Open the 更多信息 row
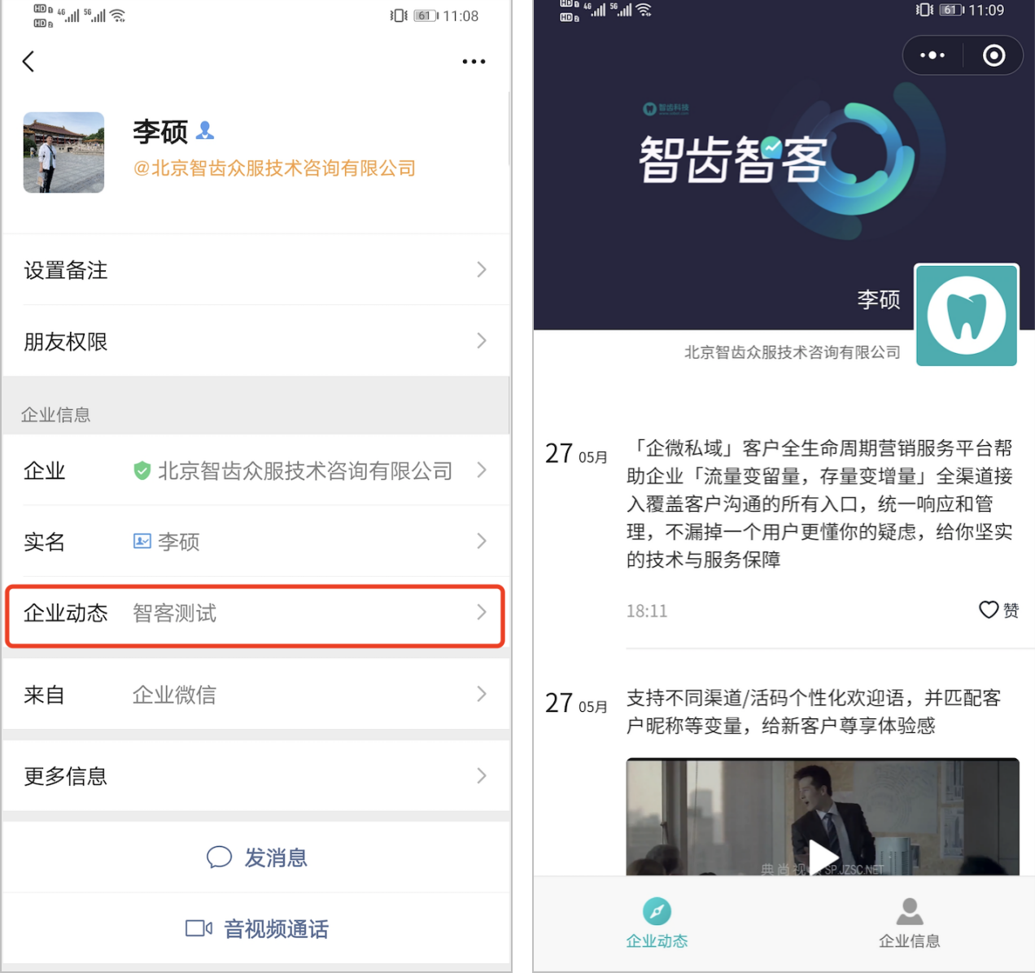The image size is (1035, 973). [256, 775]
